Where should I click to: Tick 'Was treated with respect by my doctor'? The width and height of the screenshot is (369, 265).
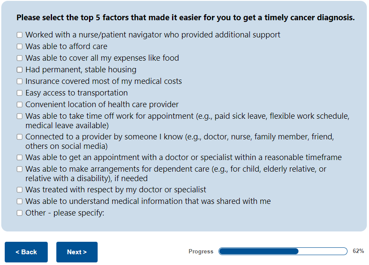tap(19, 190)
